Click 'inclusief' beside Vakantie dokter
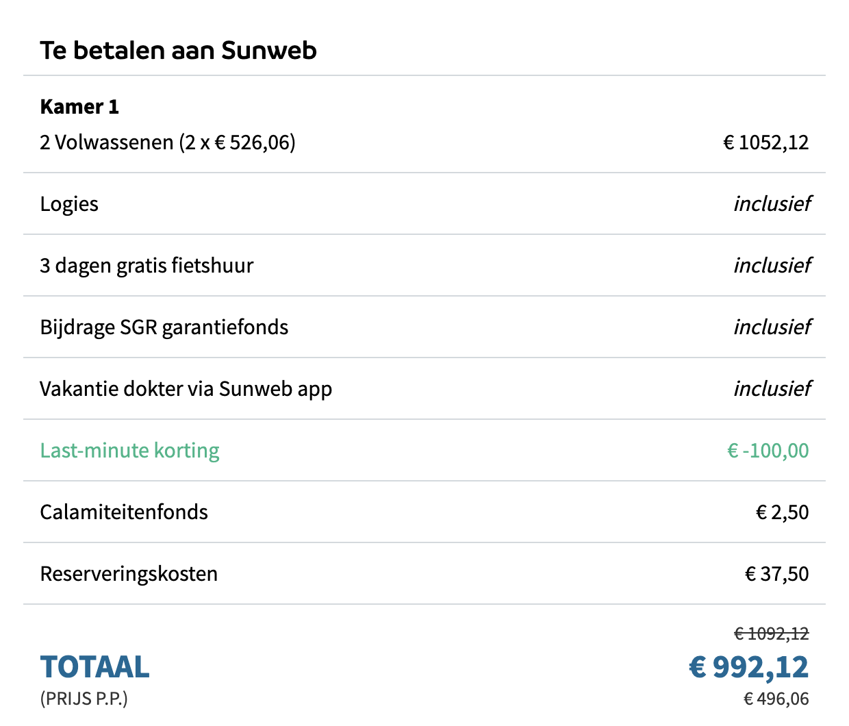The width and height of the screenshot is (849, 726). point(772,388)
